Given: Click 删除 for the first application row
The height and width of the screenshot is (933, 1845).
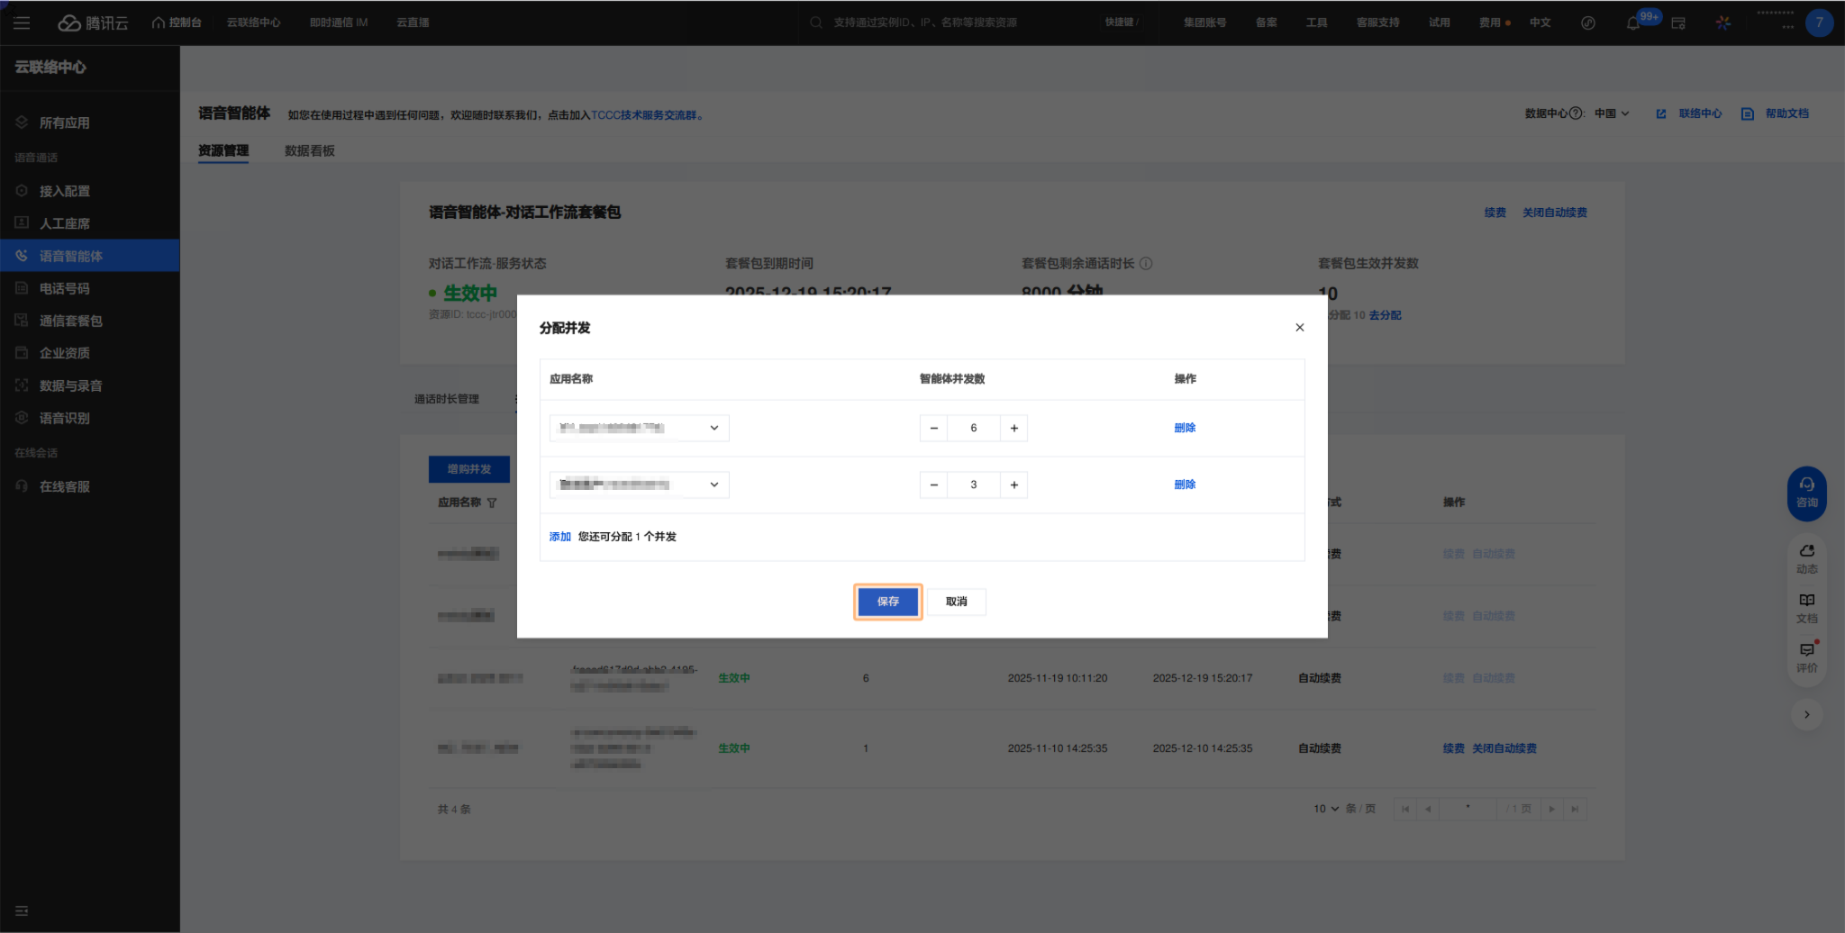Looking at the screenshot, I should 1185,428.
